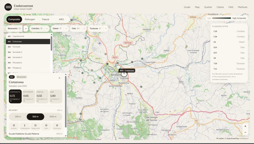Click the airport icon on the map
The image size is (254, 144).
pos(100,43)
